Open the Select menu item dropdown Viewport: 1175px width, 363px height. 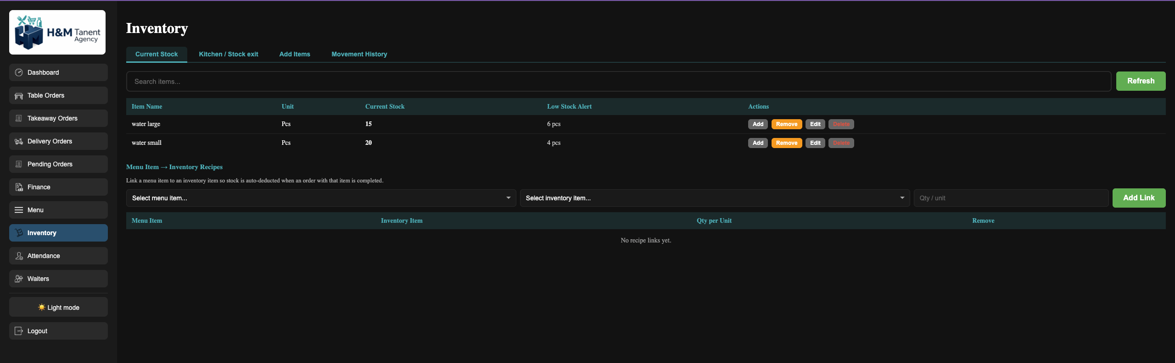(321, 198)
